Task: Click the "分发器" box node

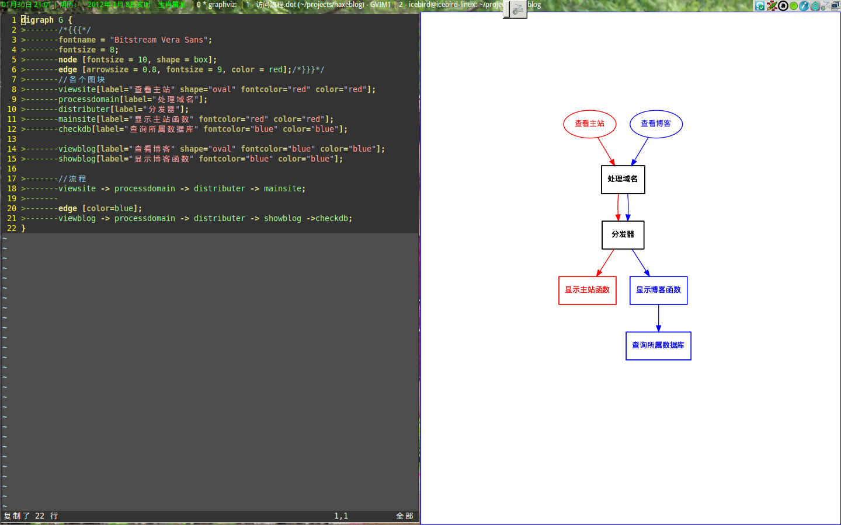Action: click(x=623, y=235)
